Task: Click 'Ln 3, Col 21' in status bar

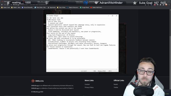Action: tap(84, 71)
